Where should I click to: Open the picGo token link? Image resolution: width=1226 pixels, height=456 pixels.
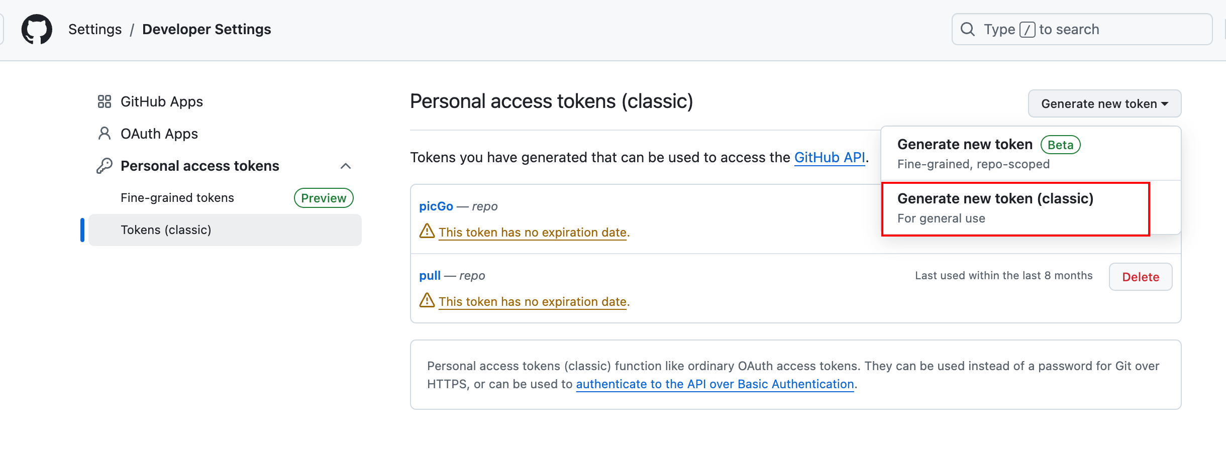[436, 206]
